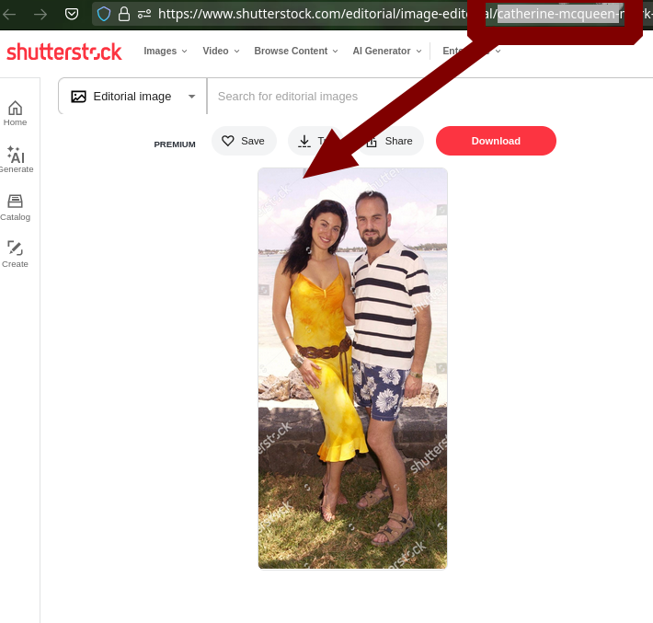
Task: Click the browser URL address field
Action: click(371, 14)
